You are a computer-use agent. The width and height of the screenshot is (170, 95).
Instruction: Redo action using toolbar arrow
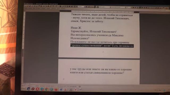click(56, 6)
